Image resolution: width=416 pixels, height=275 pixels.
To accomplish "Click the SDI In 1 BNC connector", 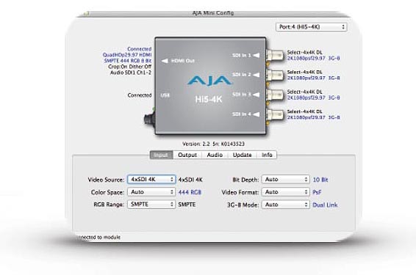I will [x=275, y=55].
